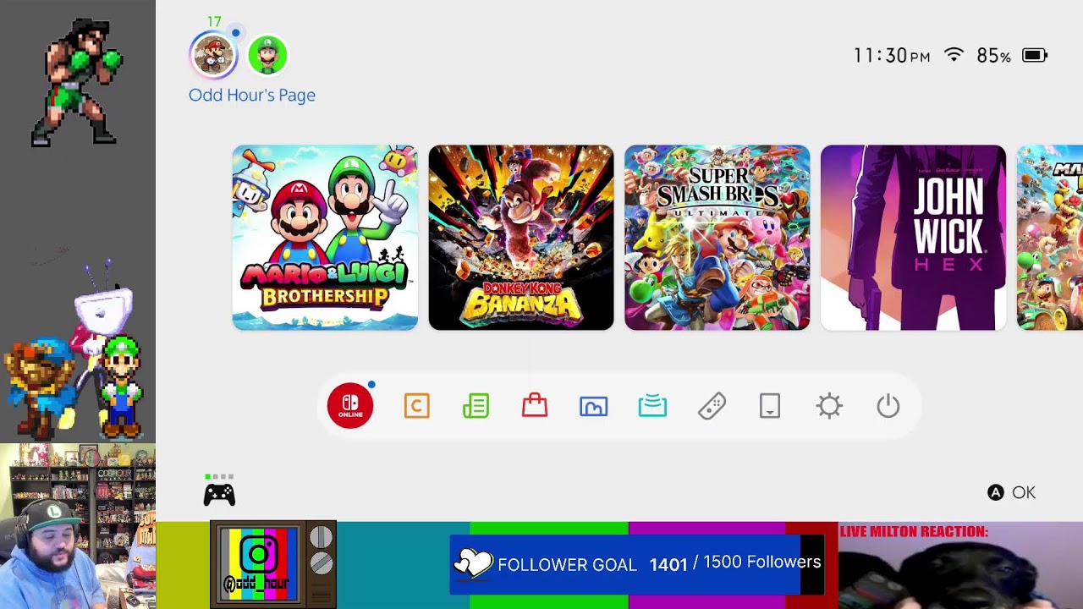This screenshot has height=609, width=1083.
Task: Open System Settings gear icon
Action: point(829,406)
